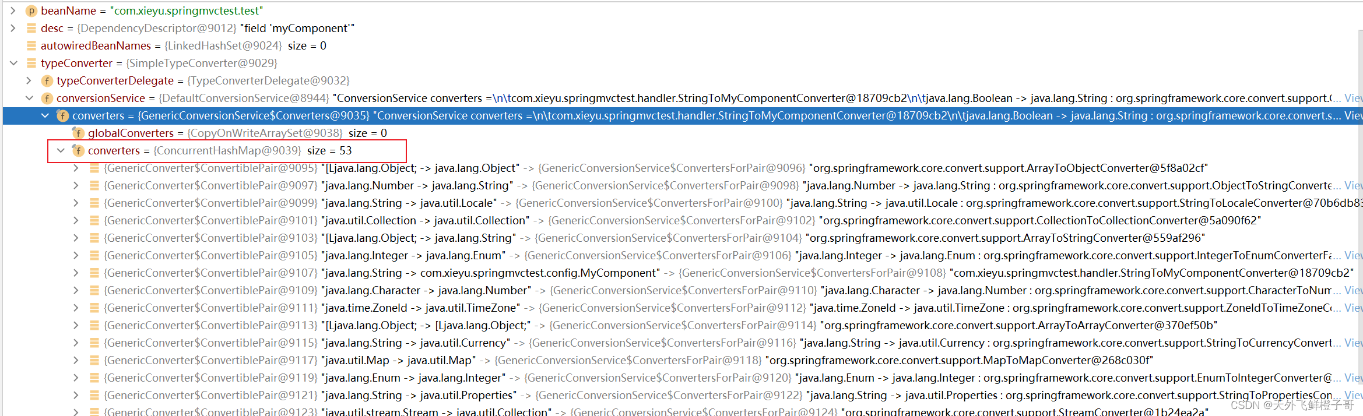Expand ConvertiblePair@9113 array entry
The image size is (1363, 416).
[x=76, y=325]
